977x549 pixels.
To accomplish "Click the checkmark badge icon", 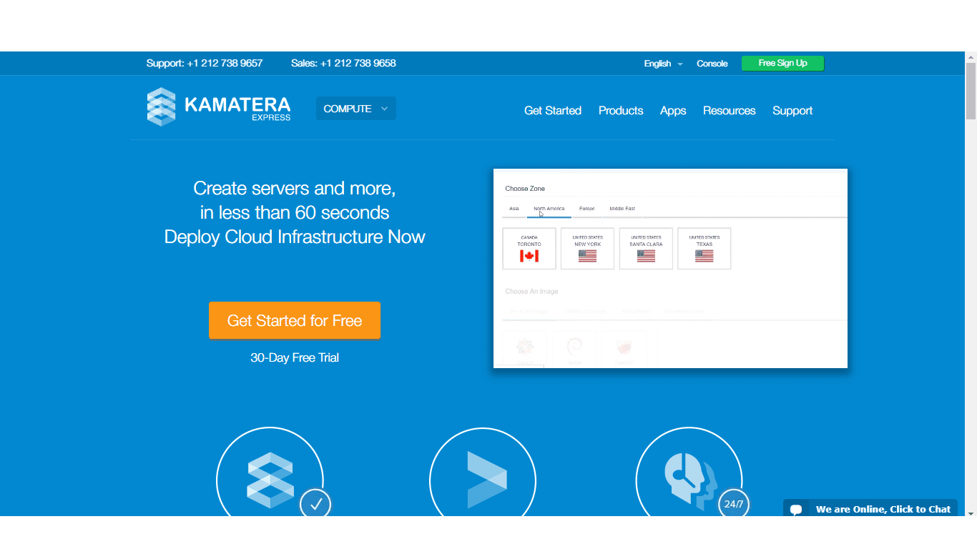I will [x=316, y=503].
